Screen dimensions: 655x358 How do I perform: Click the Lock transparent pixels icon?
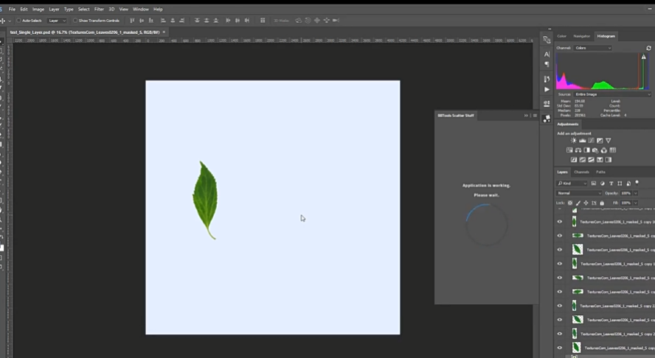coord(570,203)
